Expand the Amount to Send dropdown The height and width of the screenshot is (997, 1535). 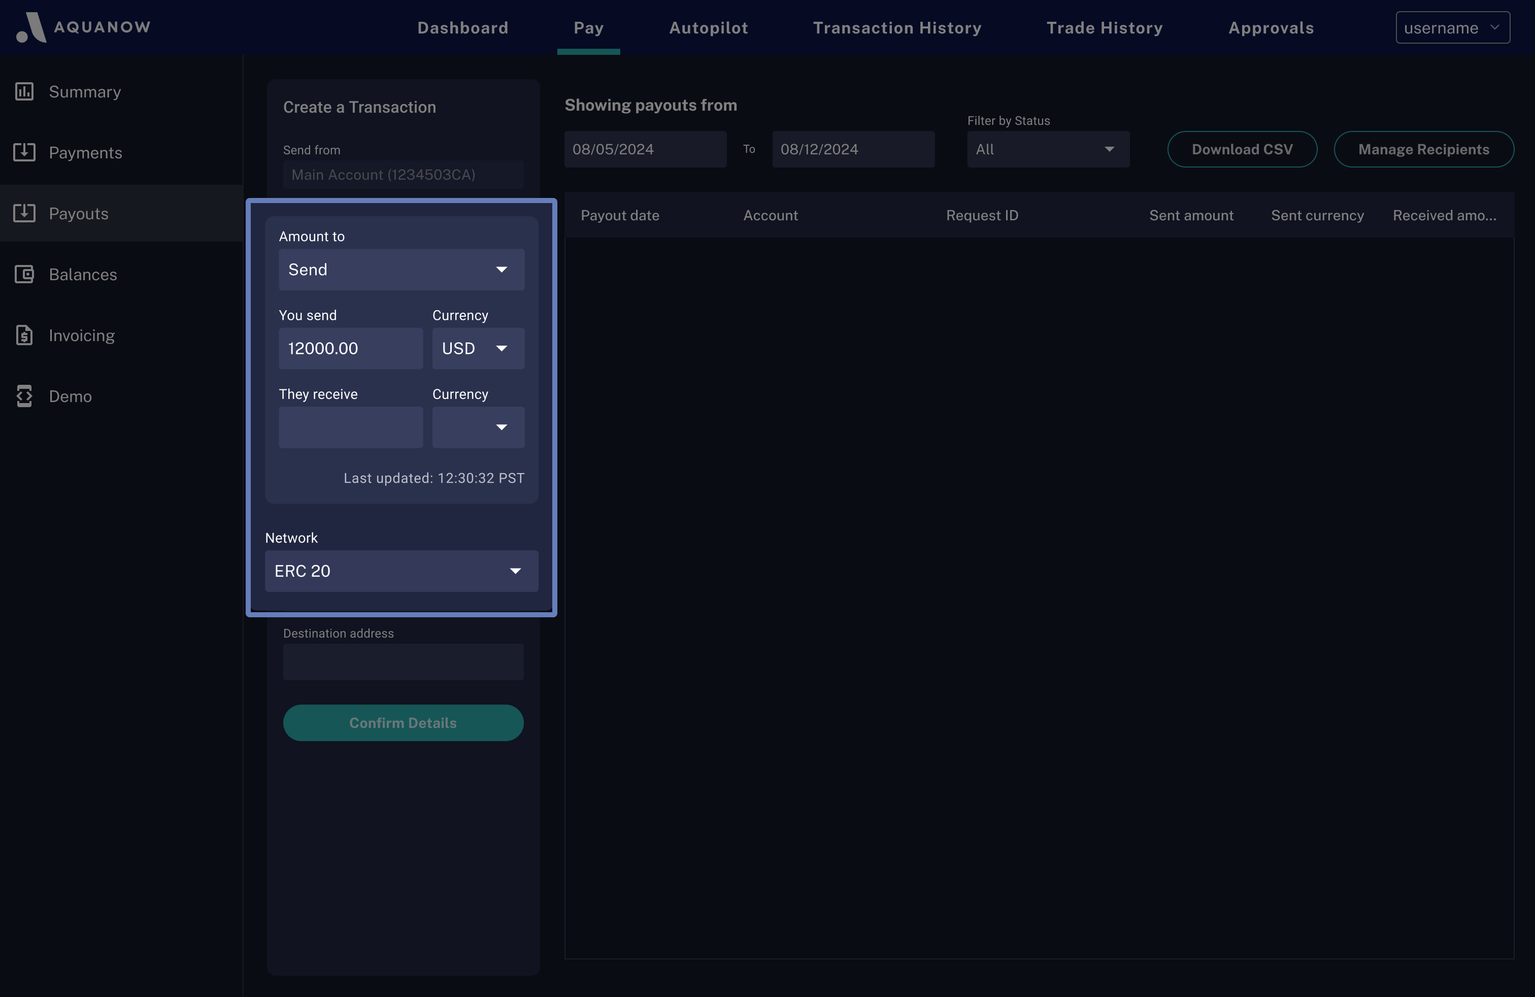[401, 270]
